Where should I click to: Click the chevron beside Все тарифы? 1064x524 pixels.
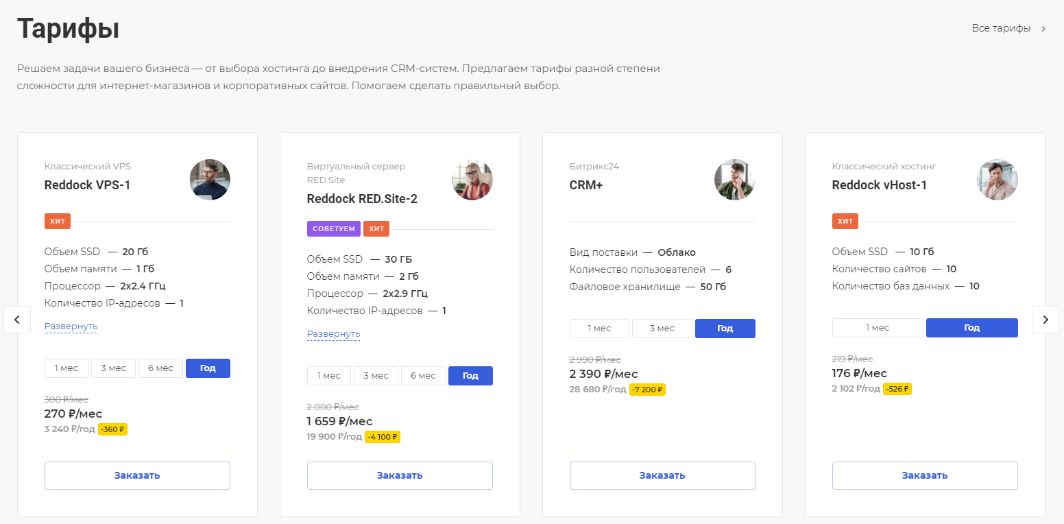point(1043,29)
